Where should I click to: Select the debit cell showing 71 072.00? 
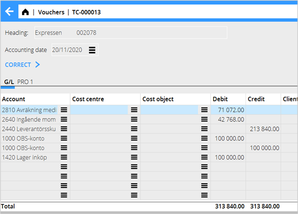pos(228,110)
